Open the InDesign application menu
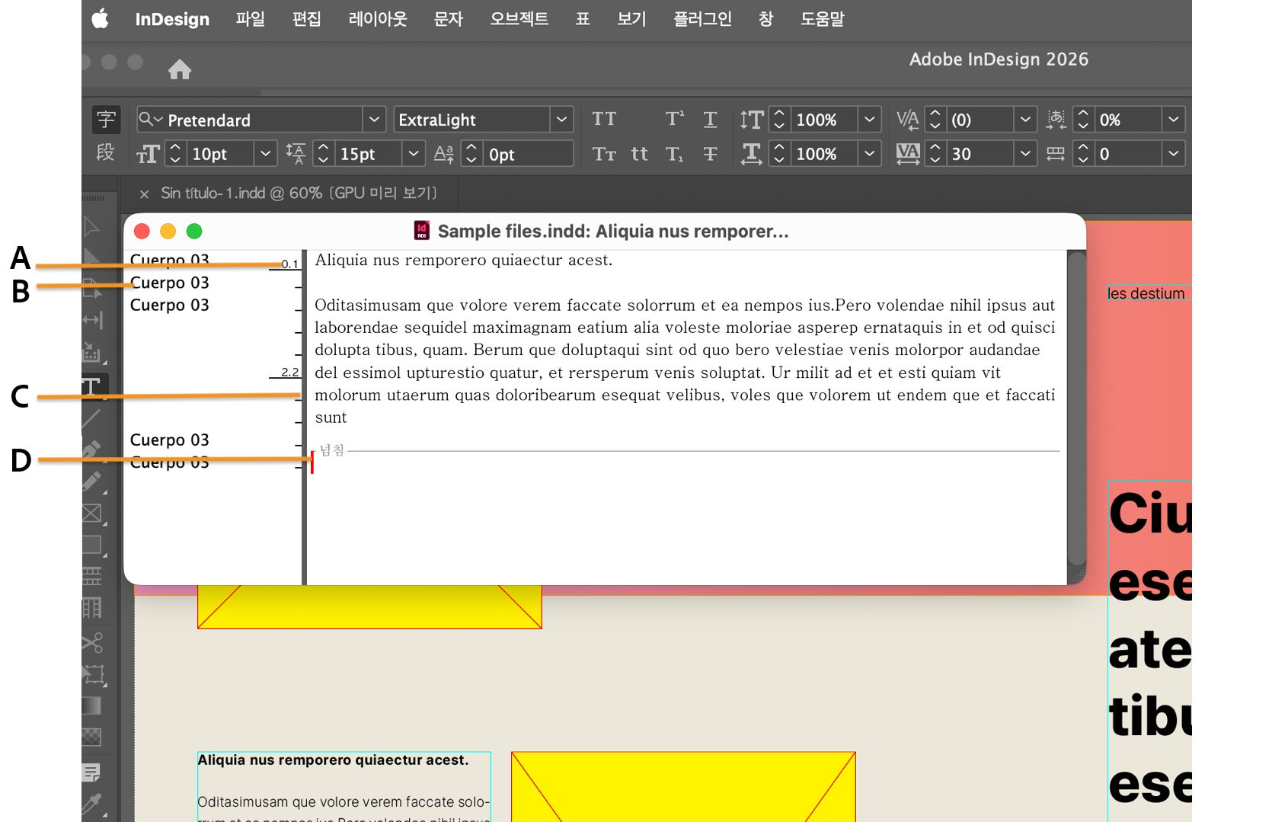The image size is (1272, 822). [172, 19]
